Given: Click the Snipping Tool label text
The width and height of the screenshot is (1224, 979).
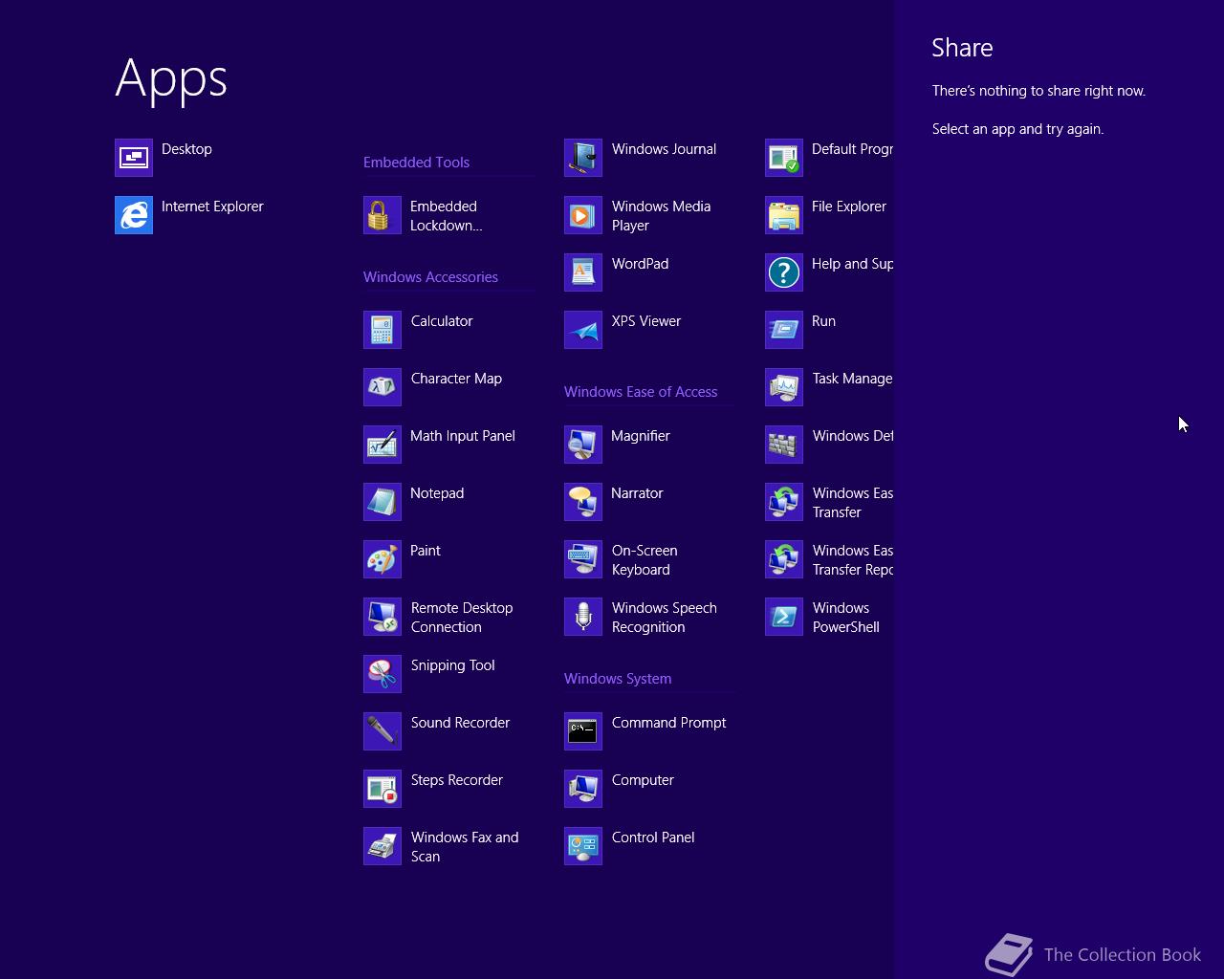Looking at the screenshot, I should pyautogui.click(x=452, y=665).
